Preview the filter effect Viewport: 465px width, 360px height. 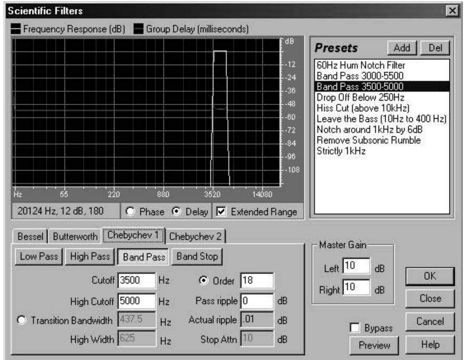(x=374, y=345)
